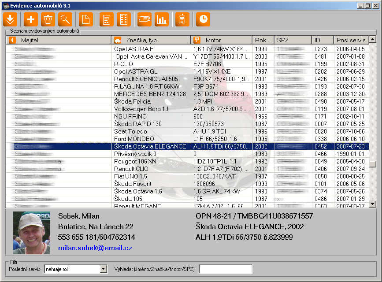Screen dimensions: 382x282
Task: Click the VIN text OPN 48-21 / TMBBG41U038671557
Action: [x=254, y=216]
